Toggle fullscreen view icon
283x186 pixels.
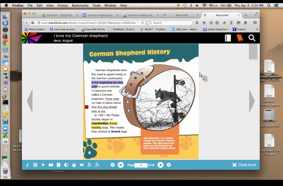point(82,165)
